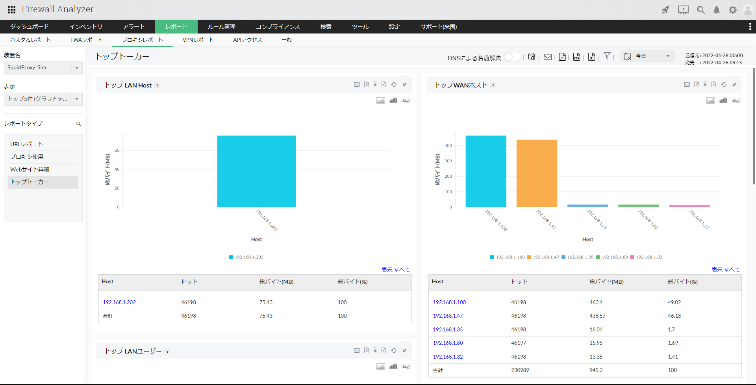
Task: Click the cyan 192.168.1.100 bar
Action: click(x=486, y=171)
